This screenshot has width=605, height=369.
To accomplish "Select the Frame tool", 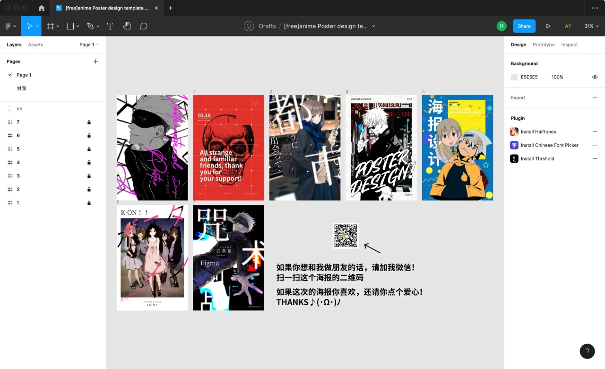I will (x=51, y=26).
